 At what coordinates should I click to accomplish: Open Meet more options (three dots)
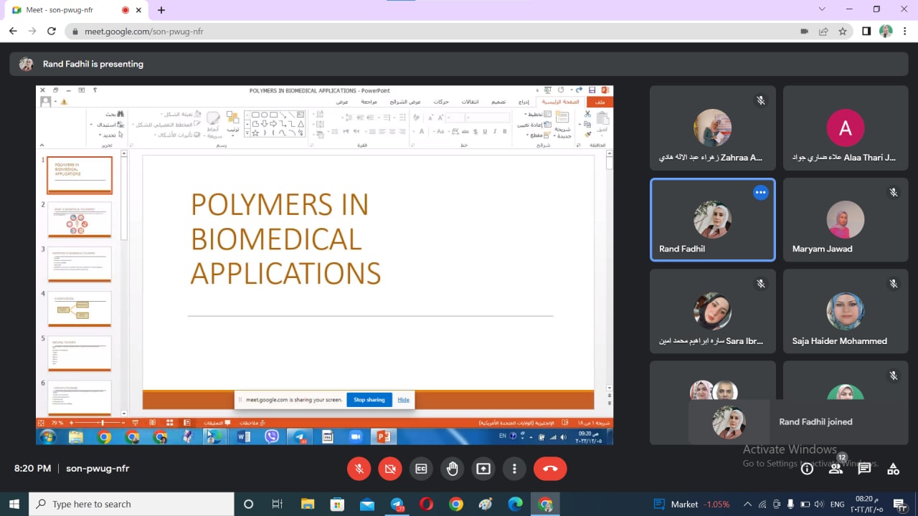click(x=514, y=469)
